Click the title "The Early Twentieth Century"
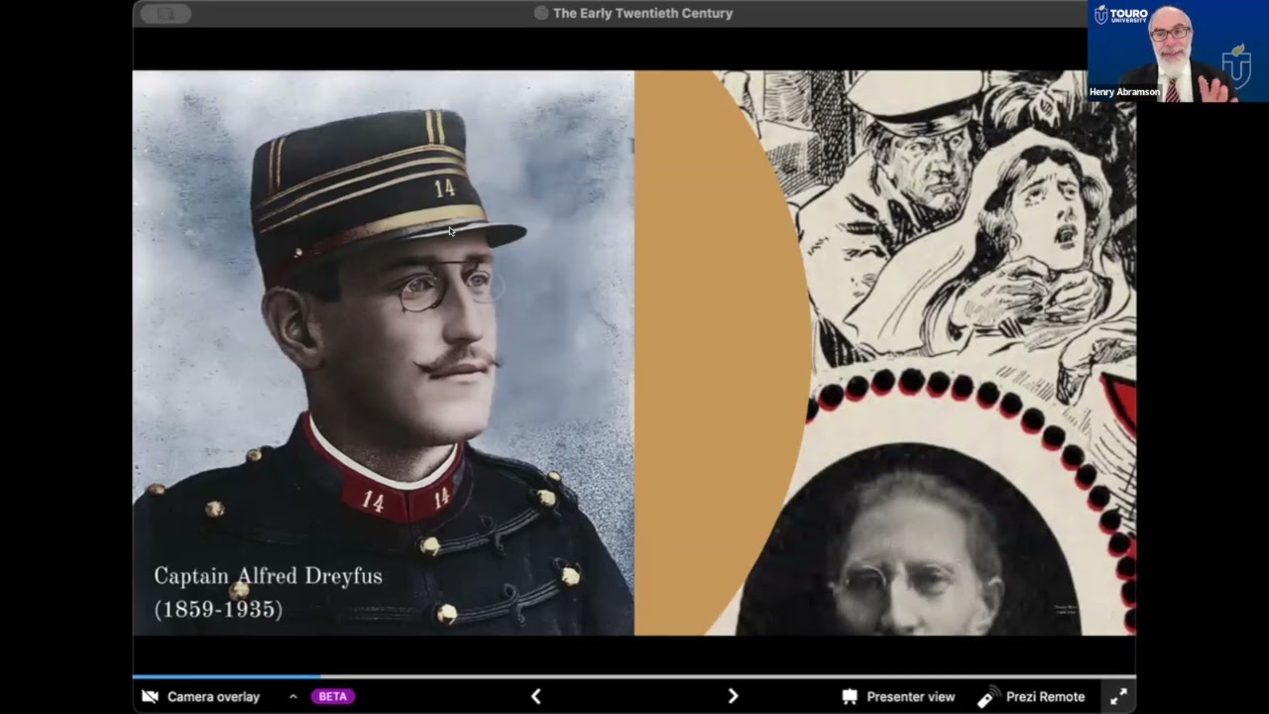Screen dimensions: 1269x714 (x=642, y=13)
